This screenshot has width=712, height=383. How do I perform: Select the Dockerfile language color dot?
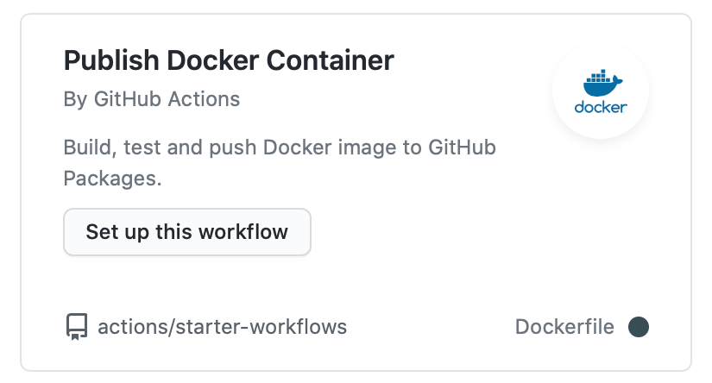point(639,327)
